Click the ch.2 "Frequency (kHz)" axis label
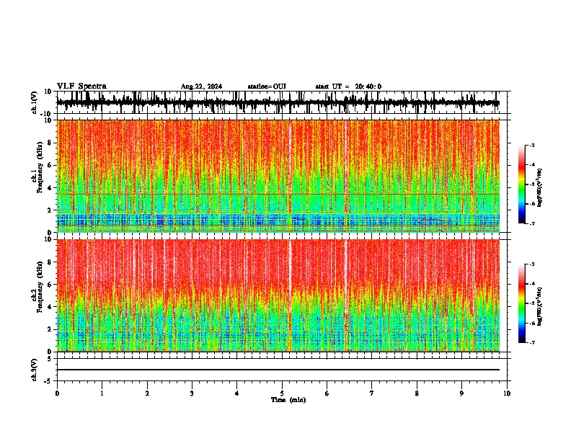The height and width of the screenshot is (441, 571). (40, 287)
